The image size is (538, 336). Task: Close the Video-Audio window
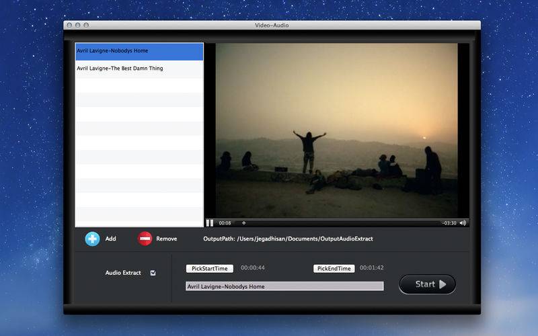[x=69, y=25]
